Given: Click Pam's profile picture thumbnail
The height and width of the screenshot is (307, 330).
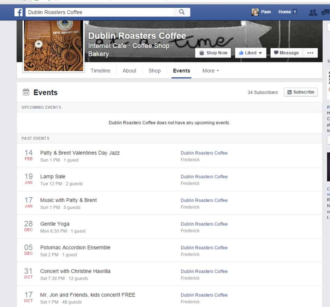Looking at the screenshot, I should tap(255, 12).
